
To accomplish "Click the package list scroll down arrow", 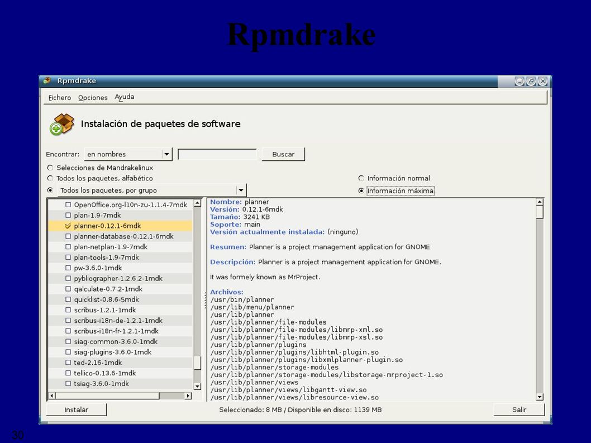I will coord(198,386).
